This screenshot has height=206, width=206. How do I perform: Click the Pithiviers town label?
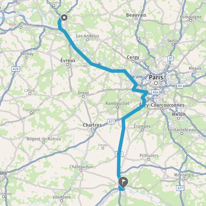149,156
